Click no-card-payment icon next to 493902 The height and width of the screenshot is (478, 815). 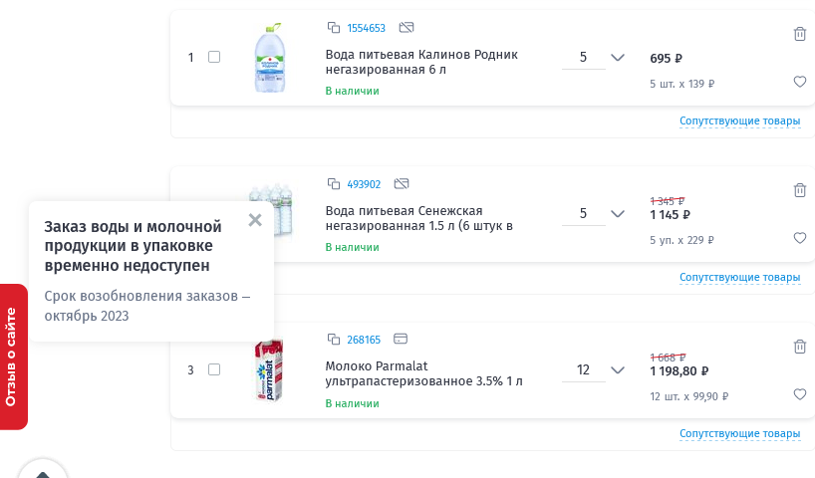tap(402, 183)
